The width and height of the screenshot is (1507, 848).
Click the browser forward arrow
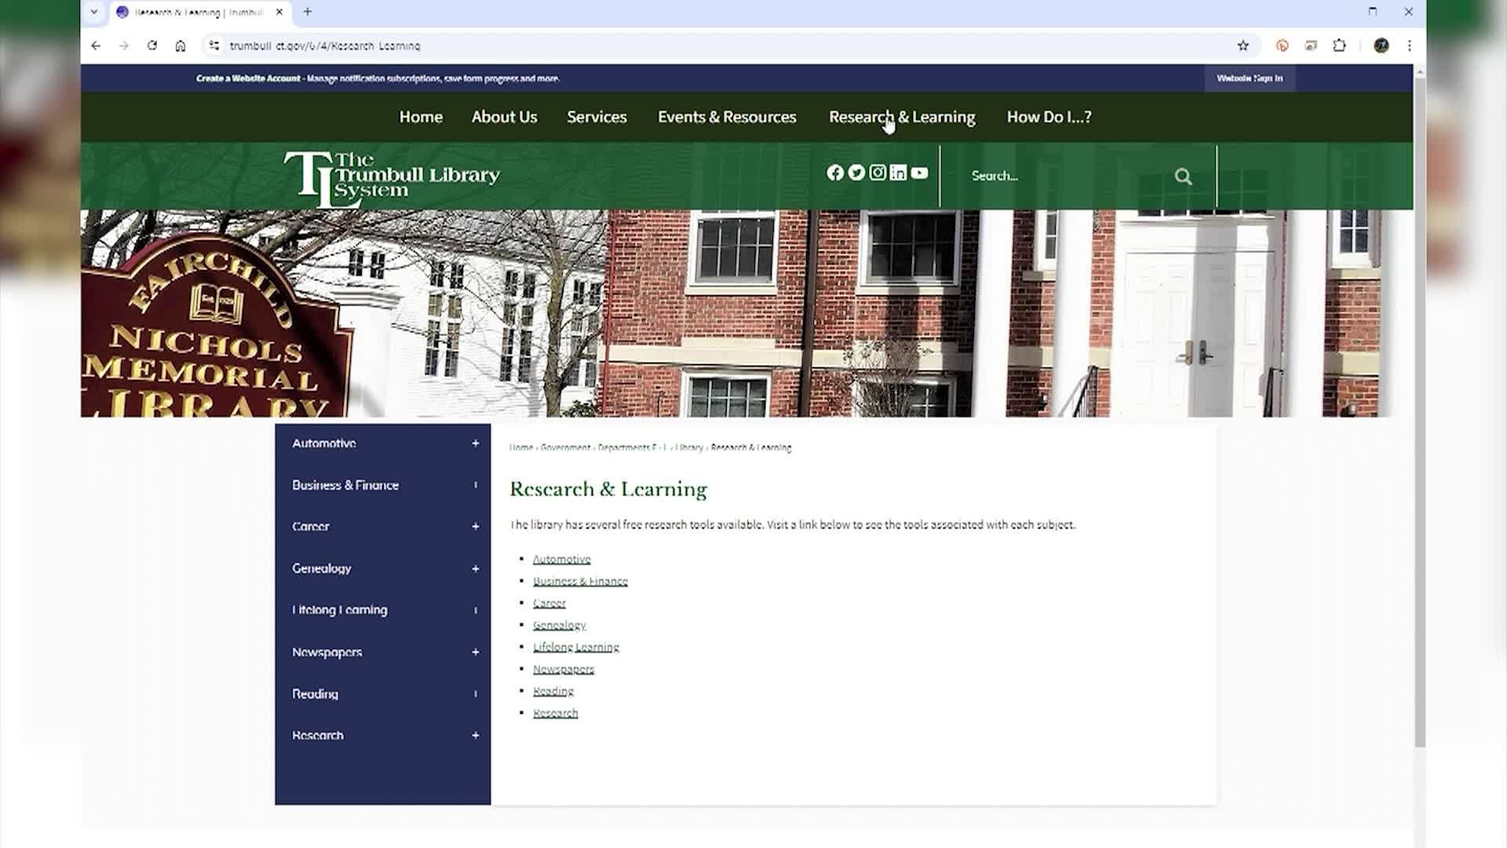[124, 46]
